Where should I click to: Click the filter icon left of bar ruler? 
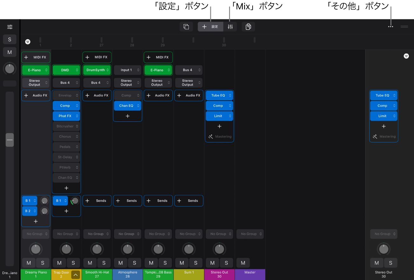coord(28,42)
